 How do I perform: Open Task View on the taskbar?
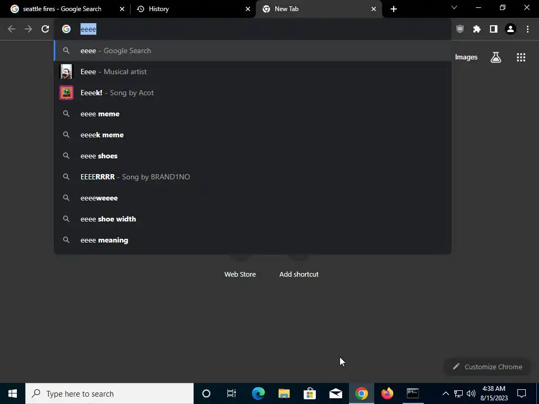click(232, 393)
